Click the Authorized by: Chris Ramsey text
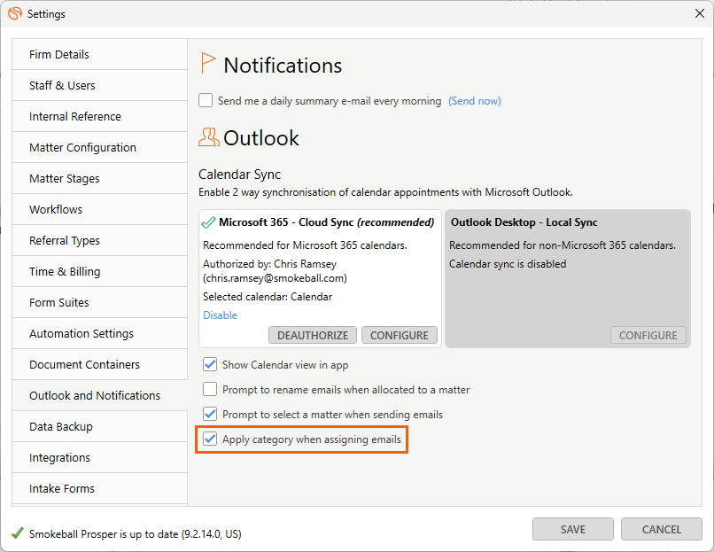 pos(270,264)
